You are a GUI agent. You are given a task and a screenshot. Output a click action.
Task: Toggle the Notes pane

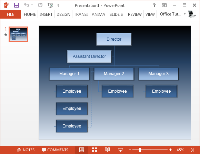click(x=26, y=150)
